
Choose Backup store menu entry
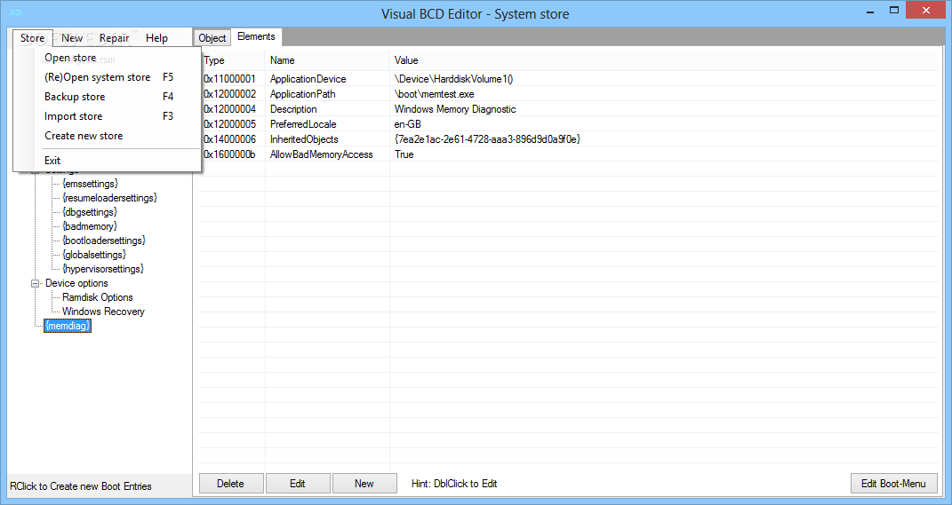point(75,97)
